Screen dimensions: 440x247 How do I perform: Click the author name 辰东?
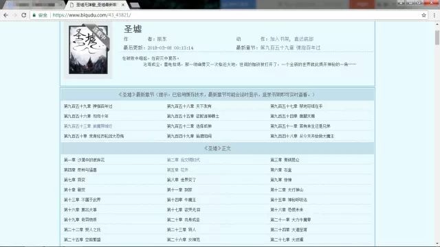(x=162, y=39)
